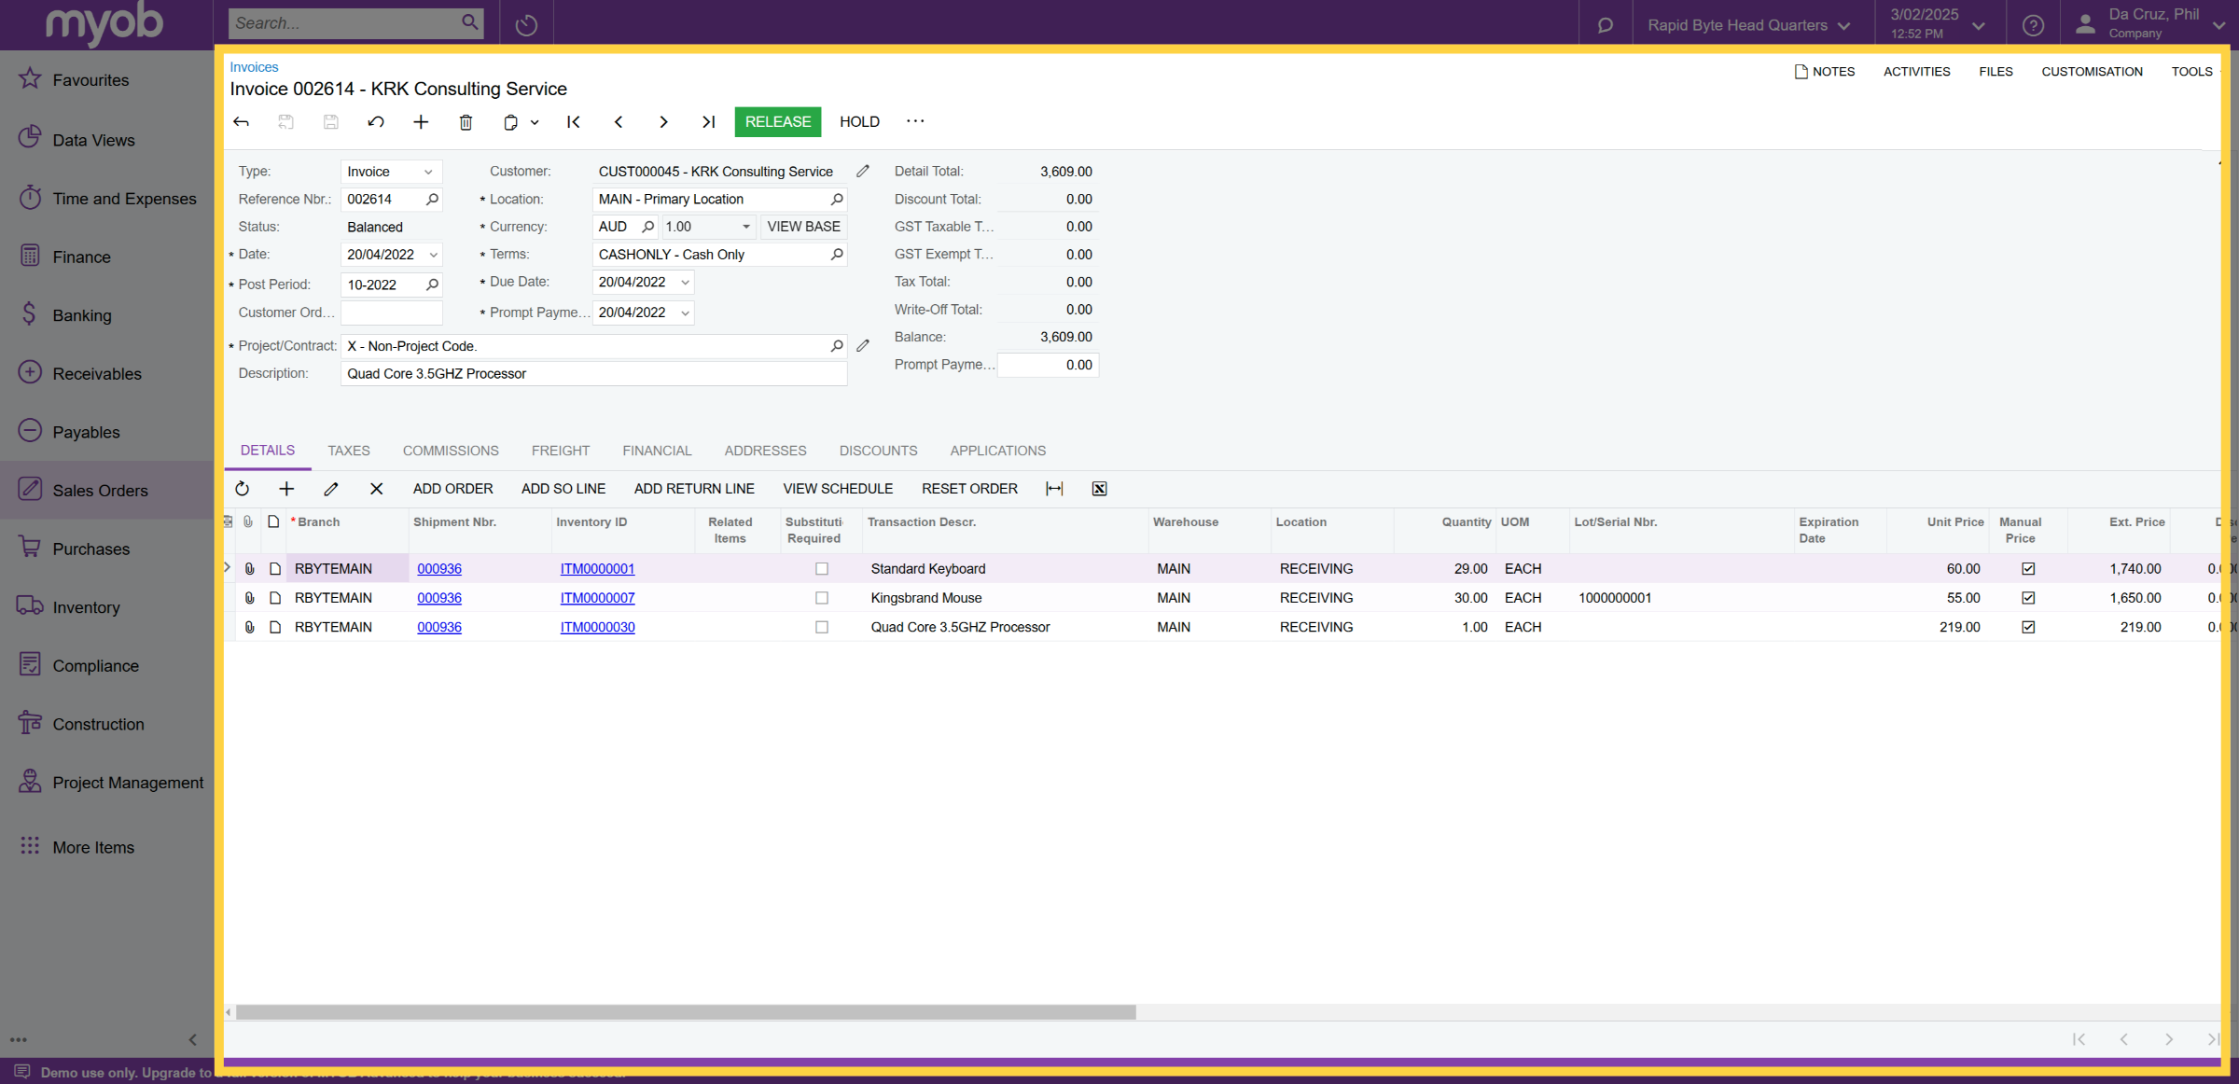Add a new invoice record with plus icon
2239x1084 pixels.
pyautogui.click(x=421, y=122)
